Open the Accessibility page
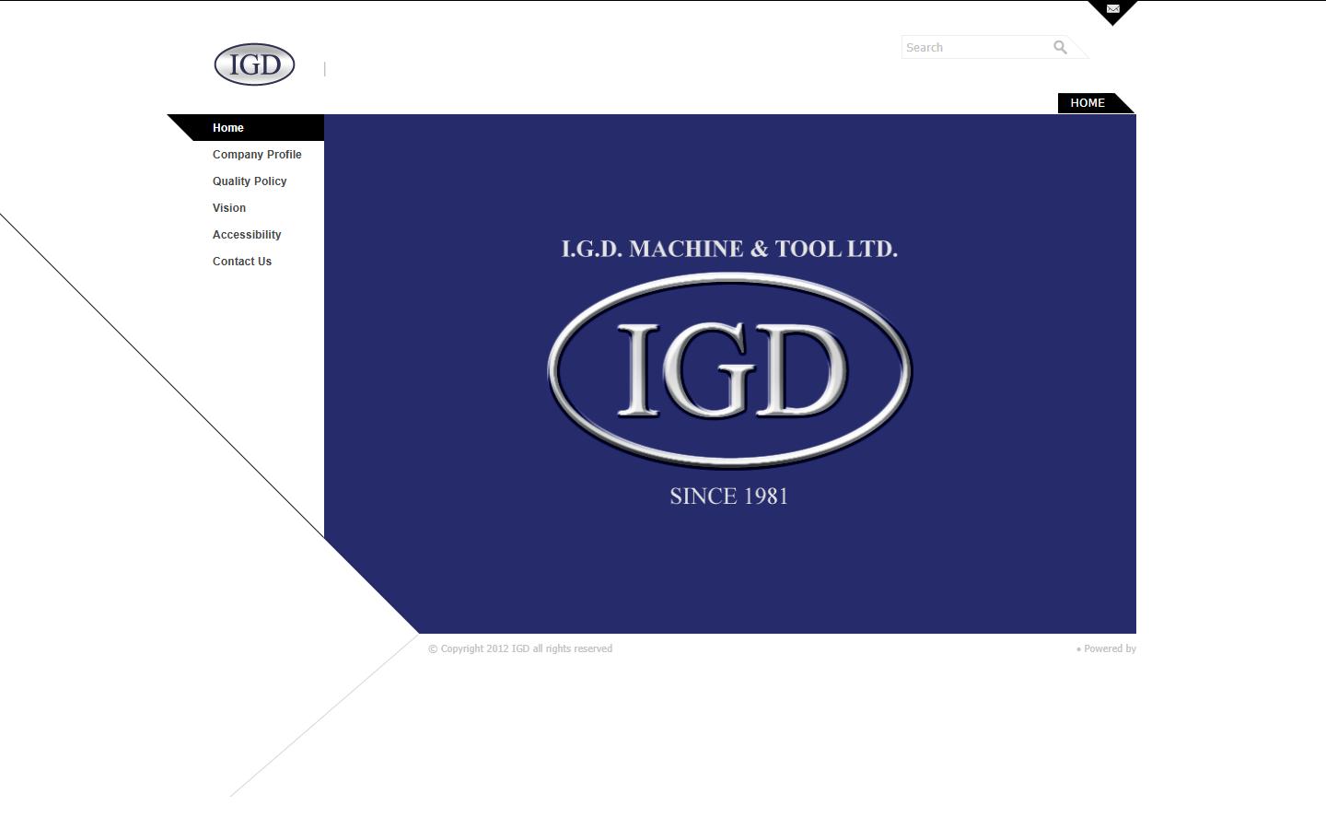 pos(247,235)
